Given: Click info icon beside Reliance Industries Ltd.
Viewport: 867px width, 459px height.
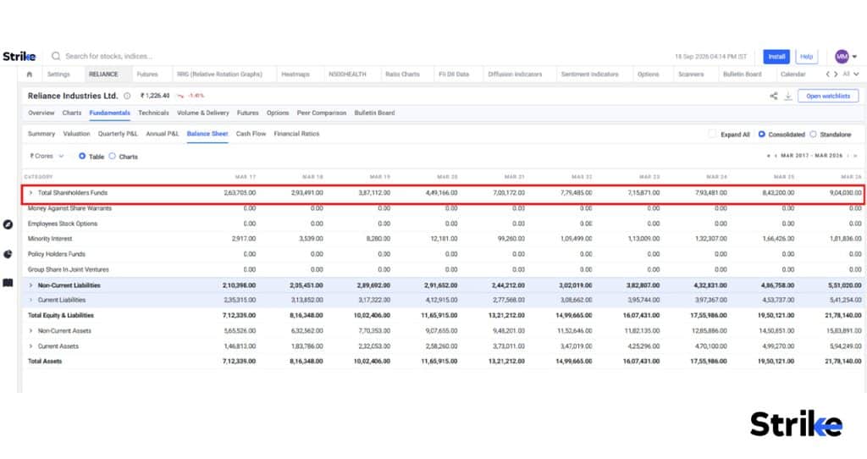Looking at the screenshot, I should [127, 96].
